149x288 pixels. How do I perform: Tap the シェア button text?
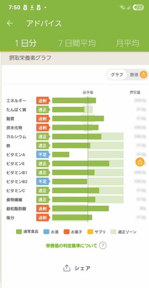[x=82, y=268]
